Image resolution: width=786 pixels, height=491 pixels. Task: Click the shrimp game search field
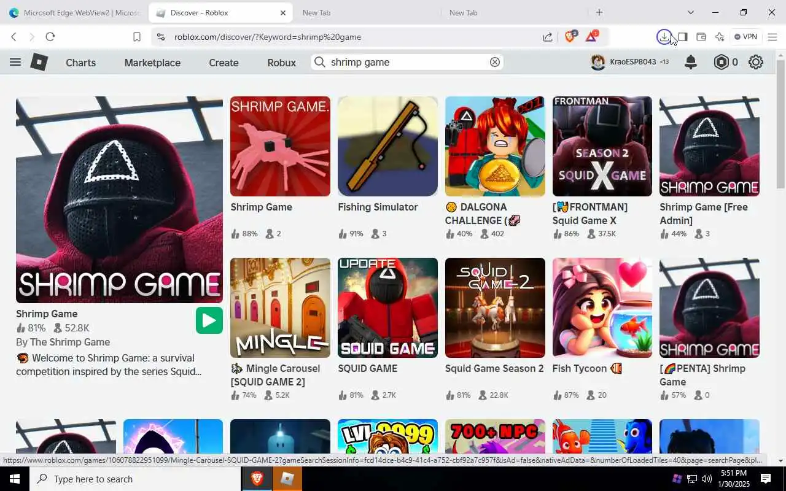pos(408,62)
